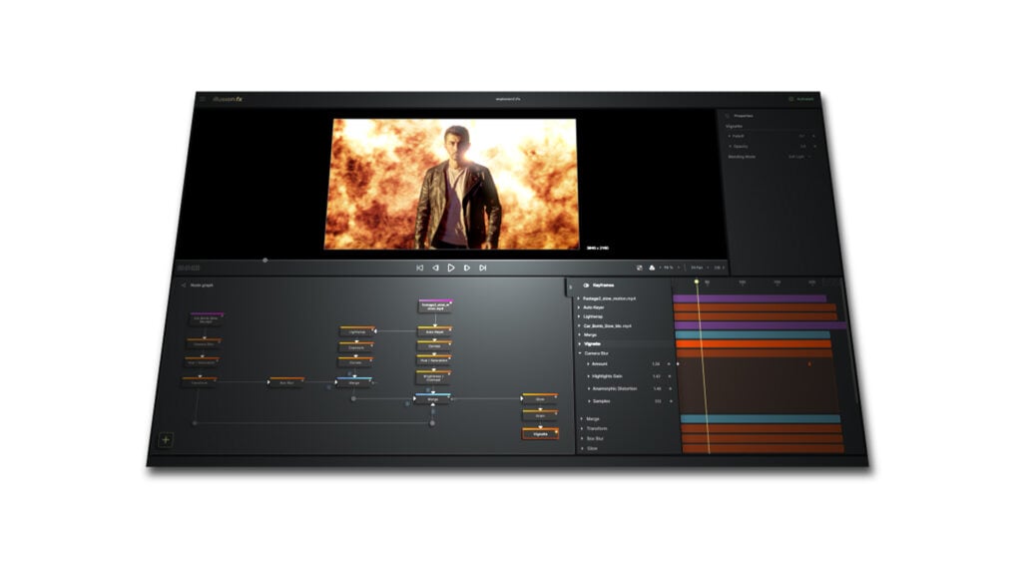
Task: Click the viewer scrubber handle
Action: pyautogui.click(x=265, y=261)
